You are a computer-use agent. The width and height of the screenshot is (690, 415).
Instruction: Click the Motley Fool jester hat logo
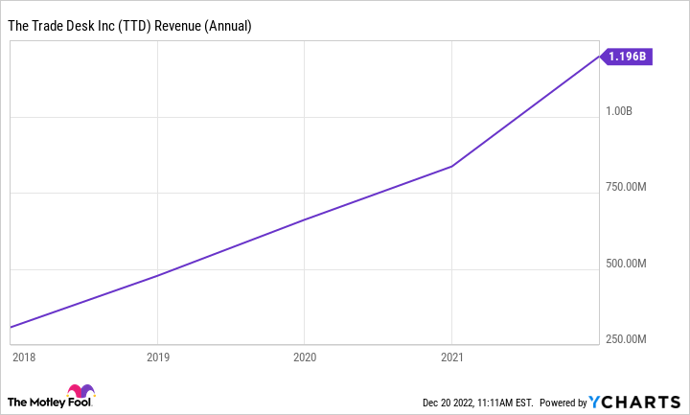pyautogui.click(x=80, y=390)
